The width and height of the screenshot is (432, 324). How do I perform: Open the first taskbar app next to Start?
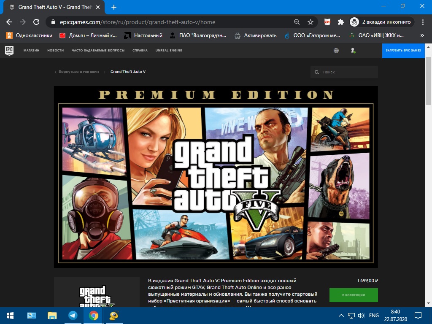pyautogui.click(x=31, y=316)
